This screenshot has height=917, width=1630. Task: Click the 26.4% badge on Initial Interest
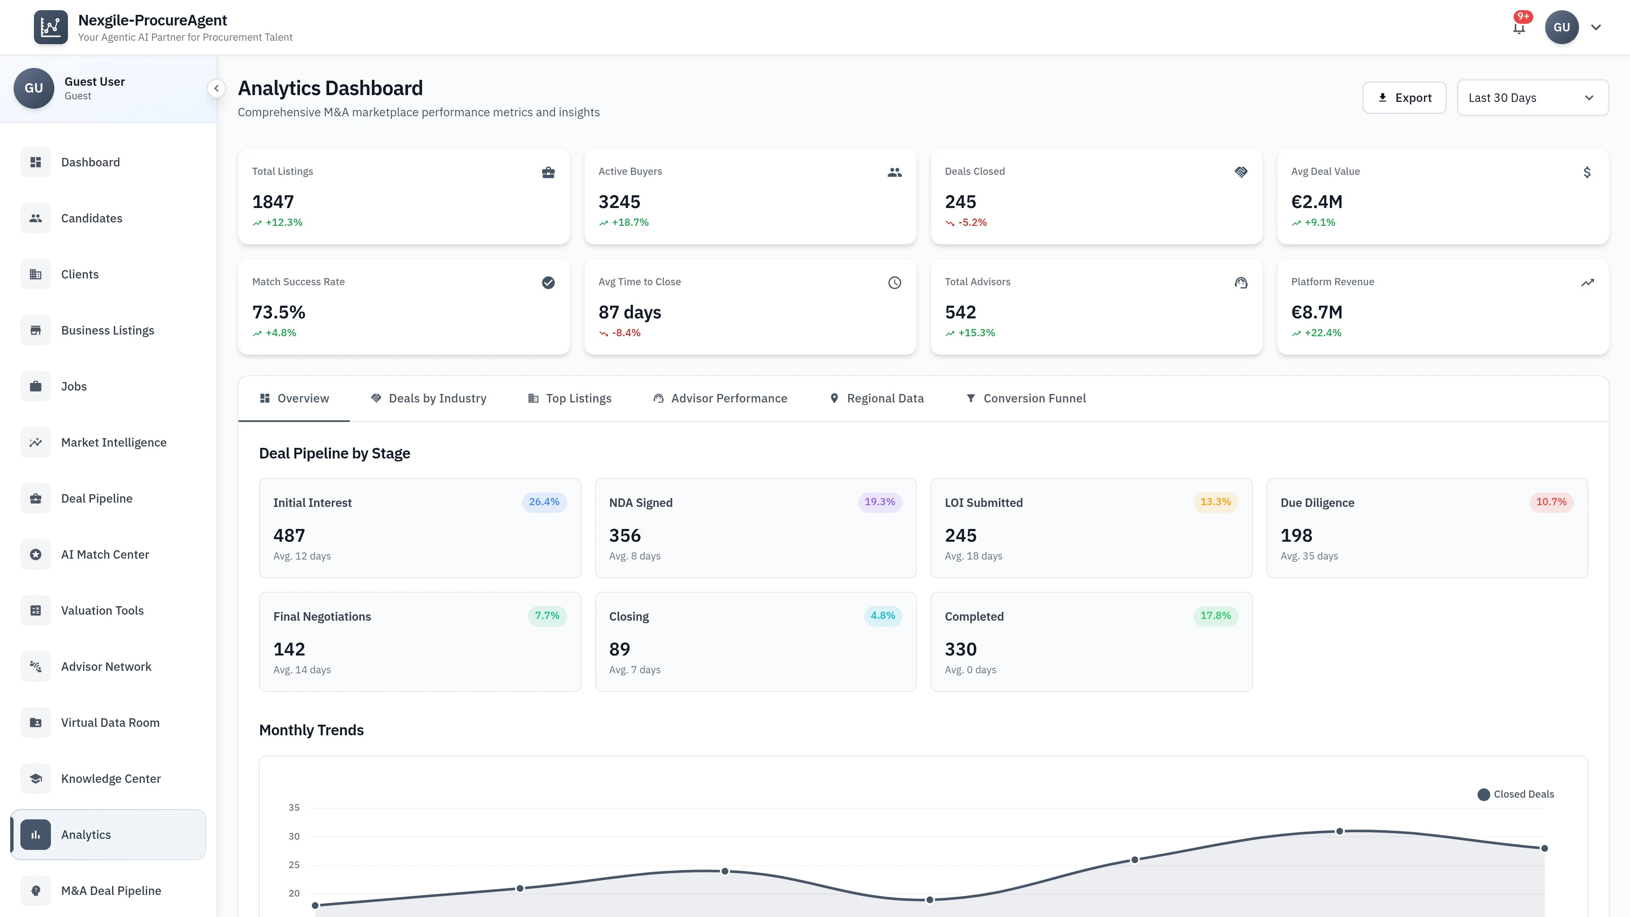544,502
